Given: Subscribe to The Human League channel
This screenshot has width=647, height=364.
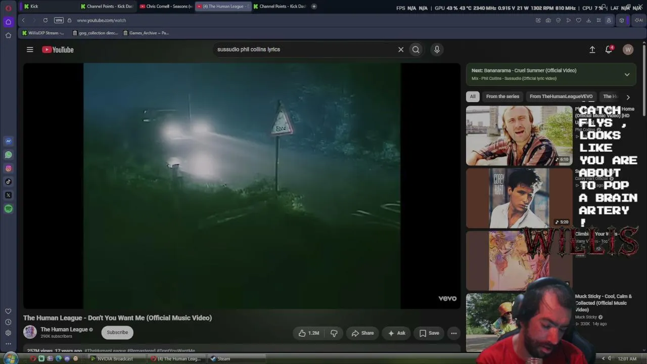Looking at the screenshot, I should [x=117, y=333].
